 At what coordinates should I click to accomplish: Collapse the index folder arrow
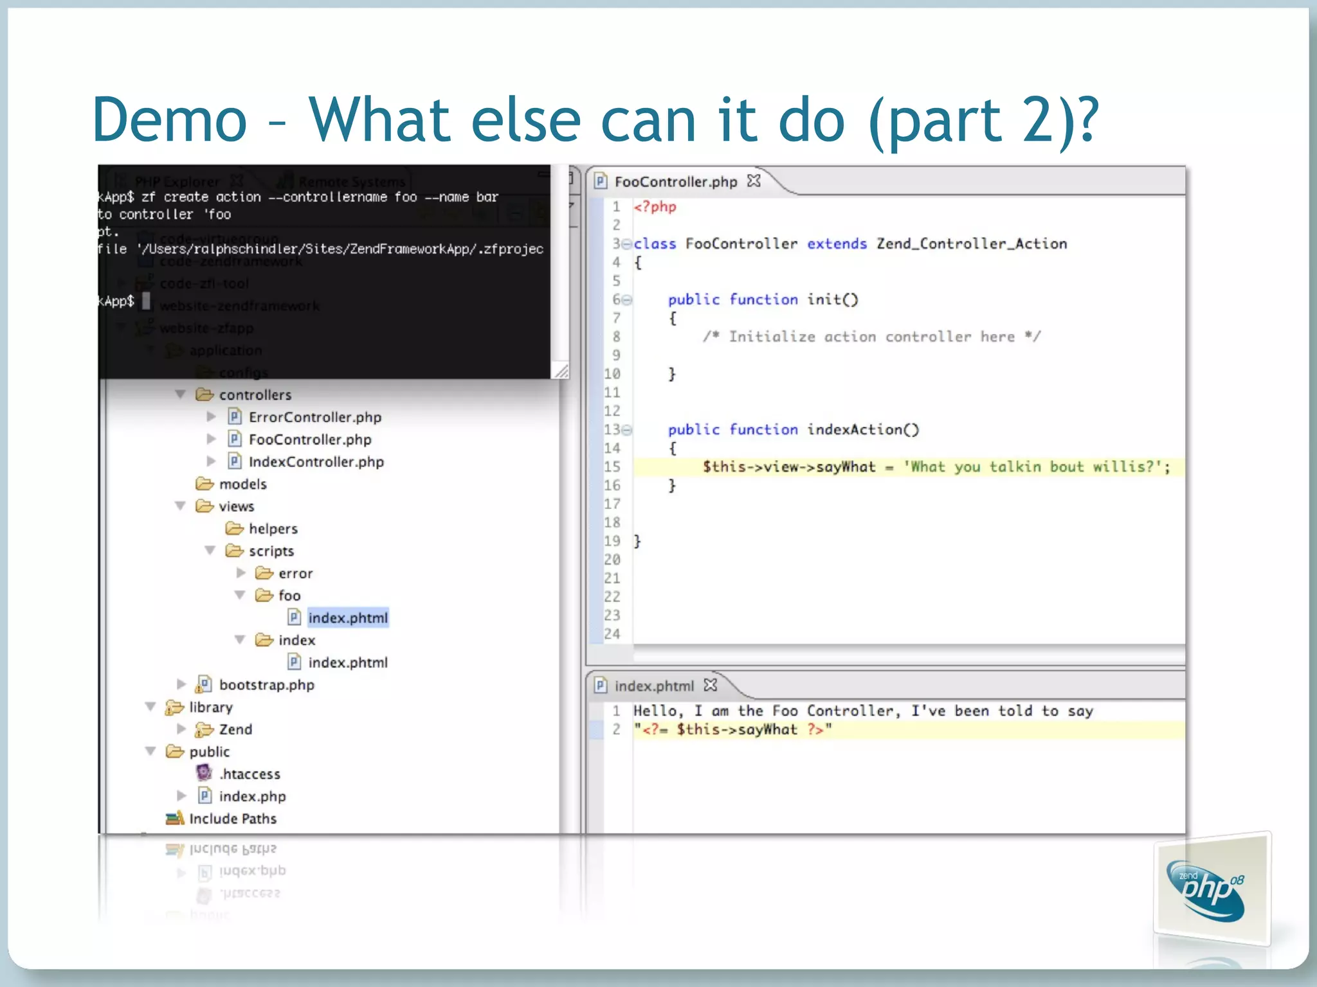pos(240,639)
